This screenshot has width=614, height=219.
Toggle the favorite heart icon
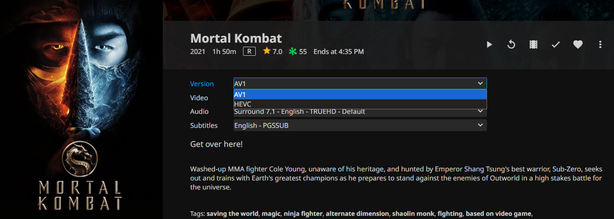pyautogui.click(x=578, y=44)
